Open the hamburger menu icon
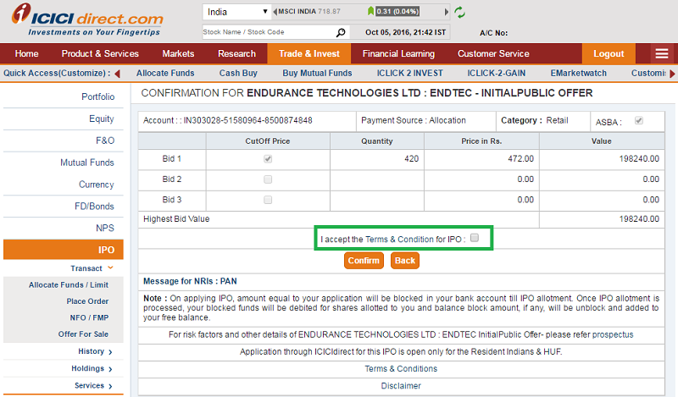 point(662,53)
